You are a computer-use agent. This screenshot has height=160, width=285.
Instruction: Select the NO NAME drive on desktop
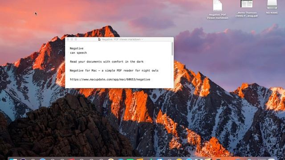272,7
